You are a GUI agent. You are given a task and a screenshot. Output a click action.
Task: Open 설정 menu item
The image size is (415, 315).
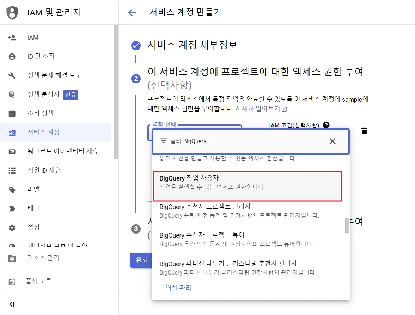tap(56, 227)
